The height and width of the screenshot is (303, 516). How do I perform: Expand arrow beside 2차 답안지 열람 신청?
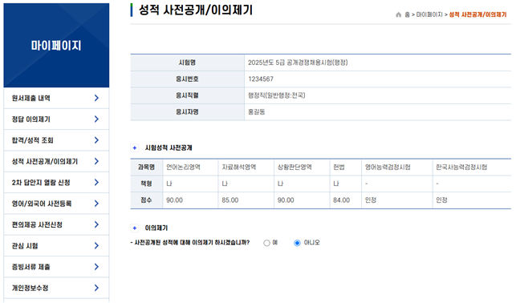[x=96, y=183]
